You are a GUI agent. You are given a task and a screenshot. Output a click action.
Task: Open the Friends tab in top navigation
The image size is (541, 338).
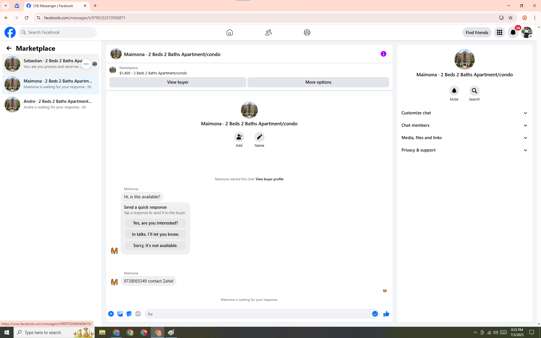click(x=268, y=32)
